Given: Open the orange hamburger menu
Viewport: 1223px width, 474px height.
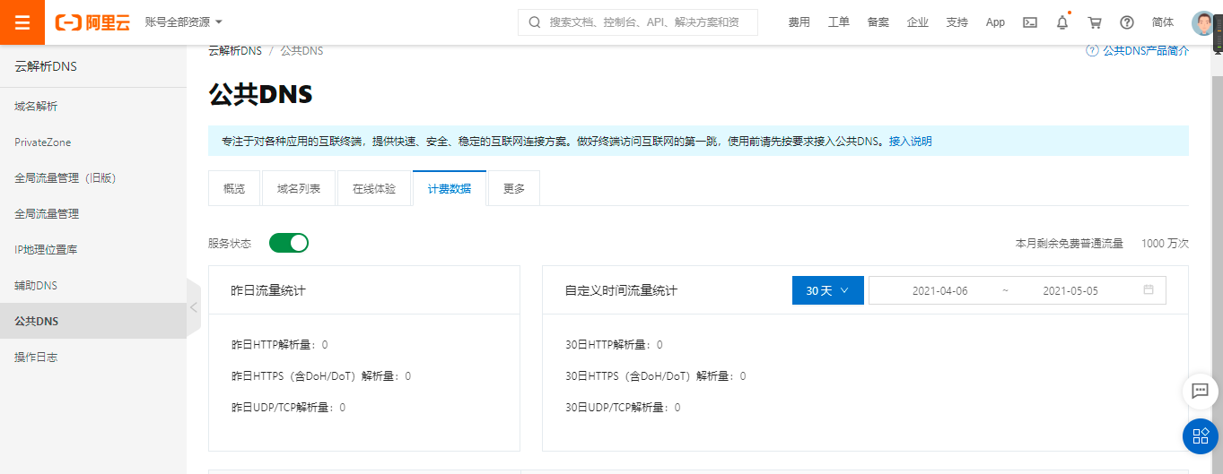Looking at the screenshot, I should pyautogui.click(x=22, y=22).
